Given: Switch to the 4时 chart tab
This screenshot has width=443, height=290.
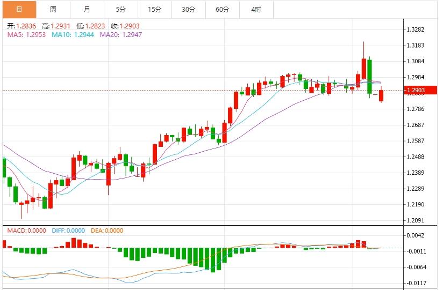Looking at the screenshot, I should [256, 10].
